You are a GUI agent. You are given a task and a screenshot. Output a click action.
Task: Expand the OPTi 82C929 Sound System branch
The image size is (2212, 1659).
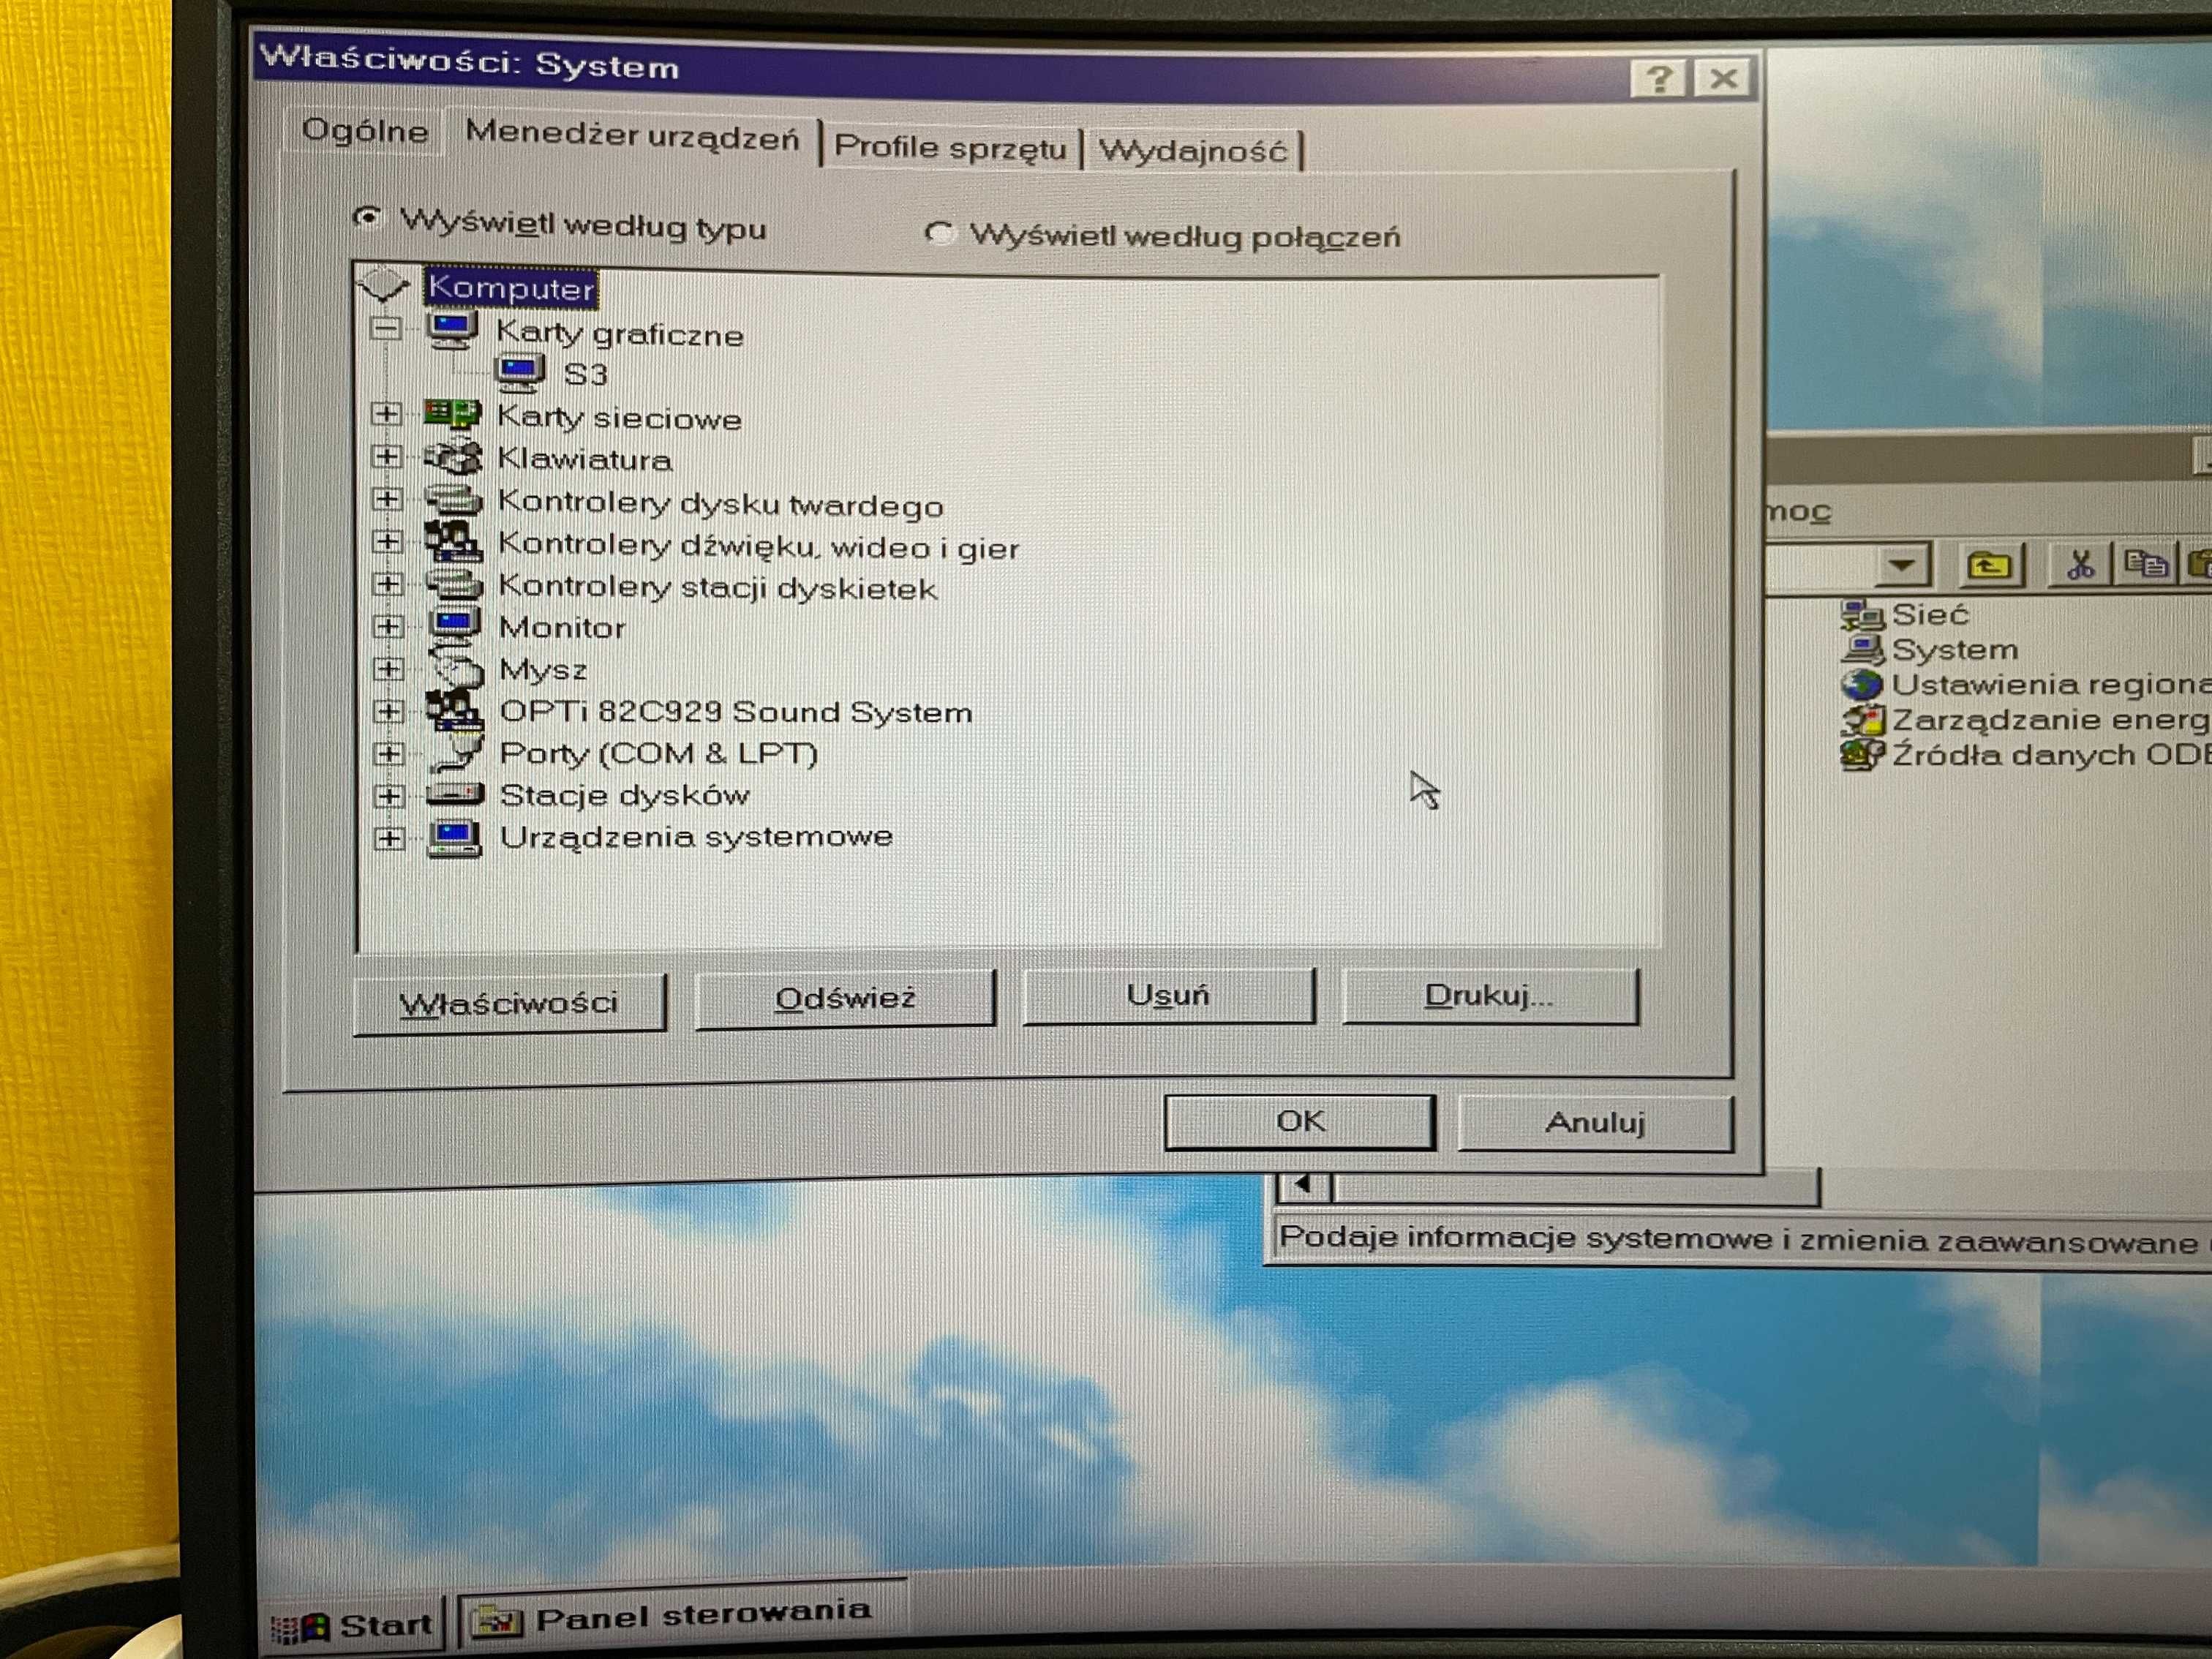click(x=389, y=711)
